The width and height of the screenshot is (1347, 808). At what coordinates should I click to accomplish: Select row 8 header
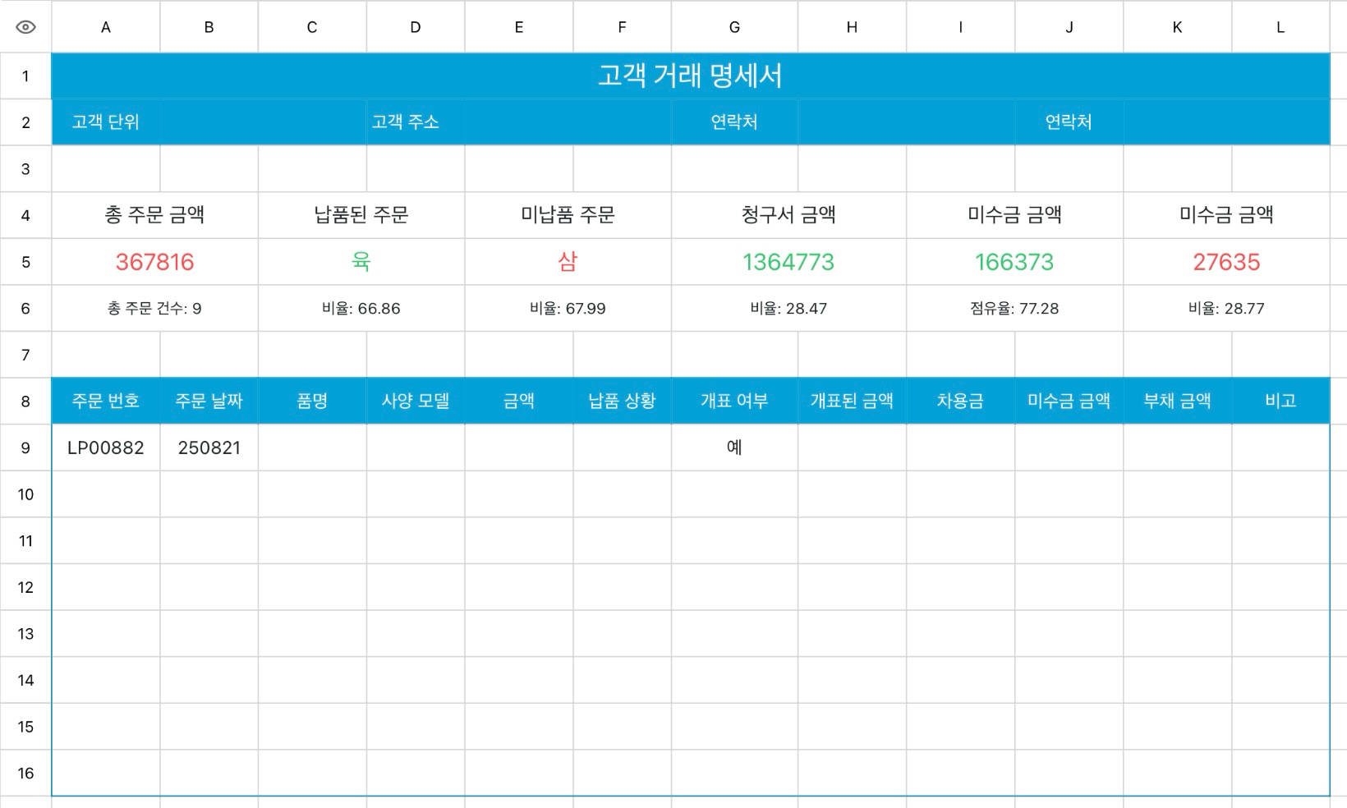point(25,401)
